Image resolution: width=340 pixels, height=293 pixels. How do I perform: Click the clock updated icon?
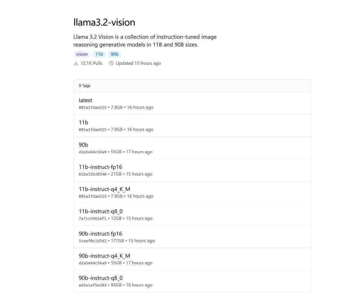tap(111, 63)
